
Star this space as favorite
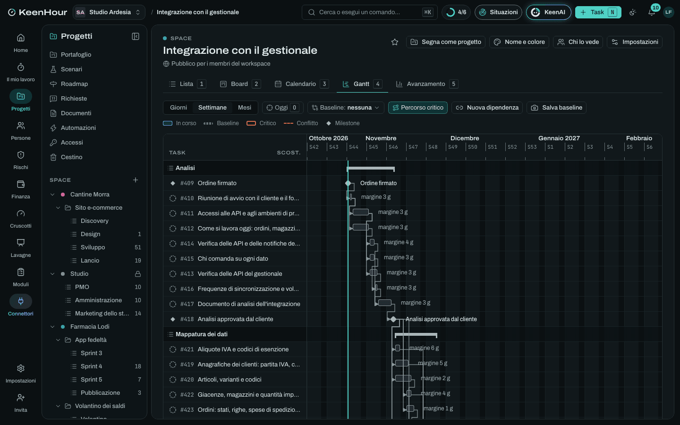coord(395,42)
